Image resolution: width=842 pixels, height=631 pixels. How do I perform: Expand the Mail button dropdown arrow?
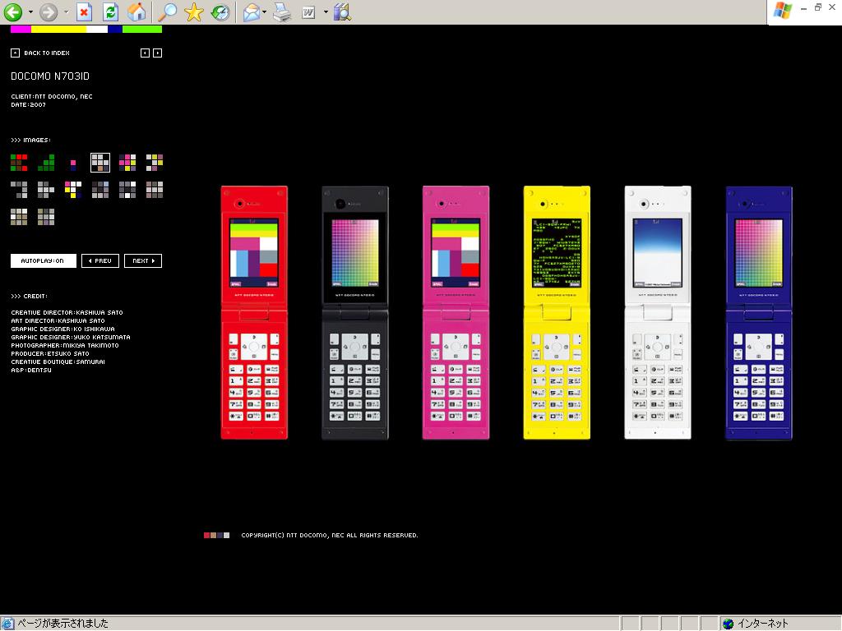tap(264, 12)
